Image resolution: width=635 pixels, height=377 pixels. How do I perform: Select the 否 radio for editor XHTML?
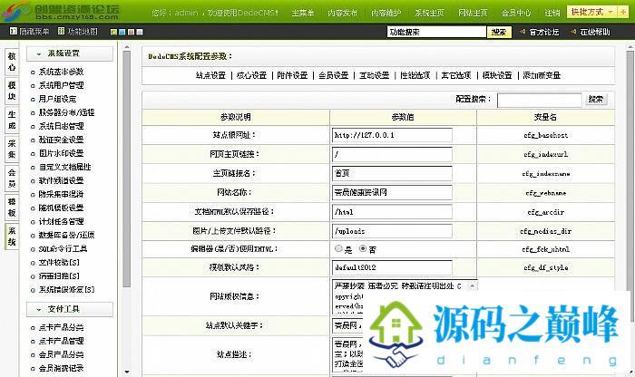pyautogui.click(x=363, y=249)
